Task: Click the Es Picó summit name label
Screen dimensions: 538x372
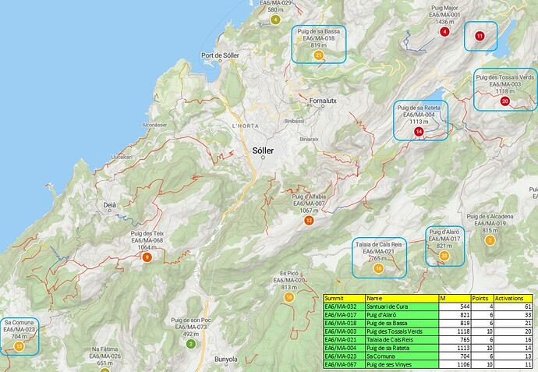Action: (x=289, y=273)
